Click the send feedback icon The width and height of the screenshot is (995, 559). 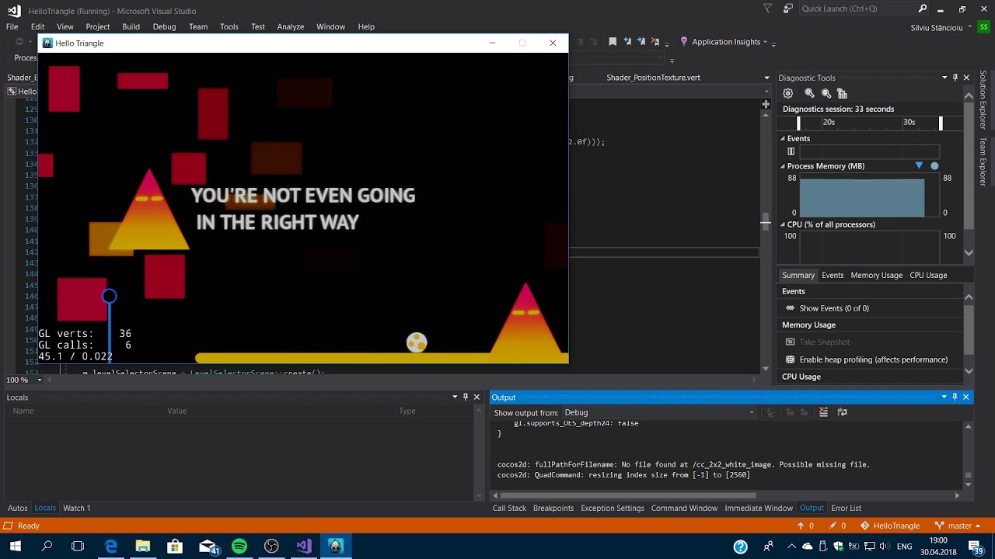[787, 9]
